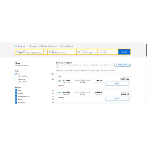Click the page vertical scrollbar thumb
Image resolution: width=147 pixels, height=147 pixels.
(146, 50)
